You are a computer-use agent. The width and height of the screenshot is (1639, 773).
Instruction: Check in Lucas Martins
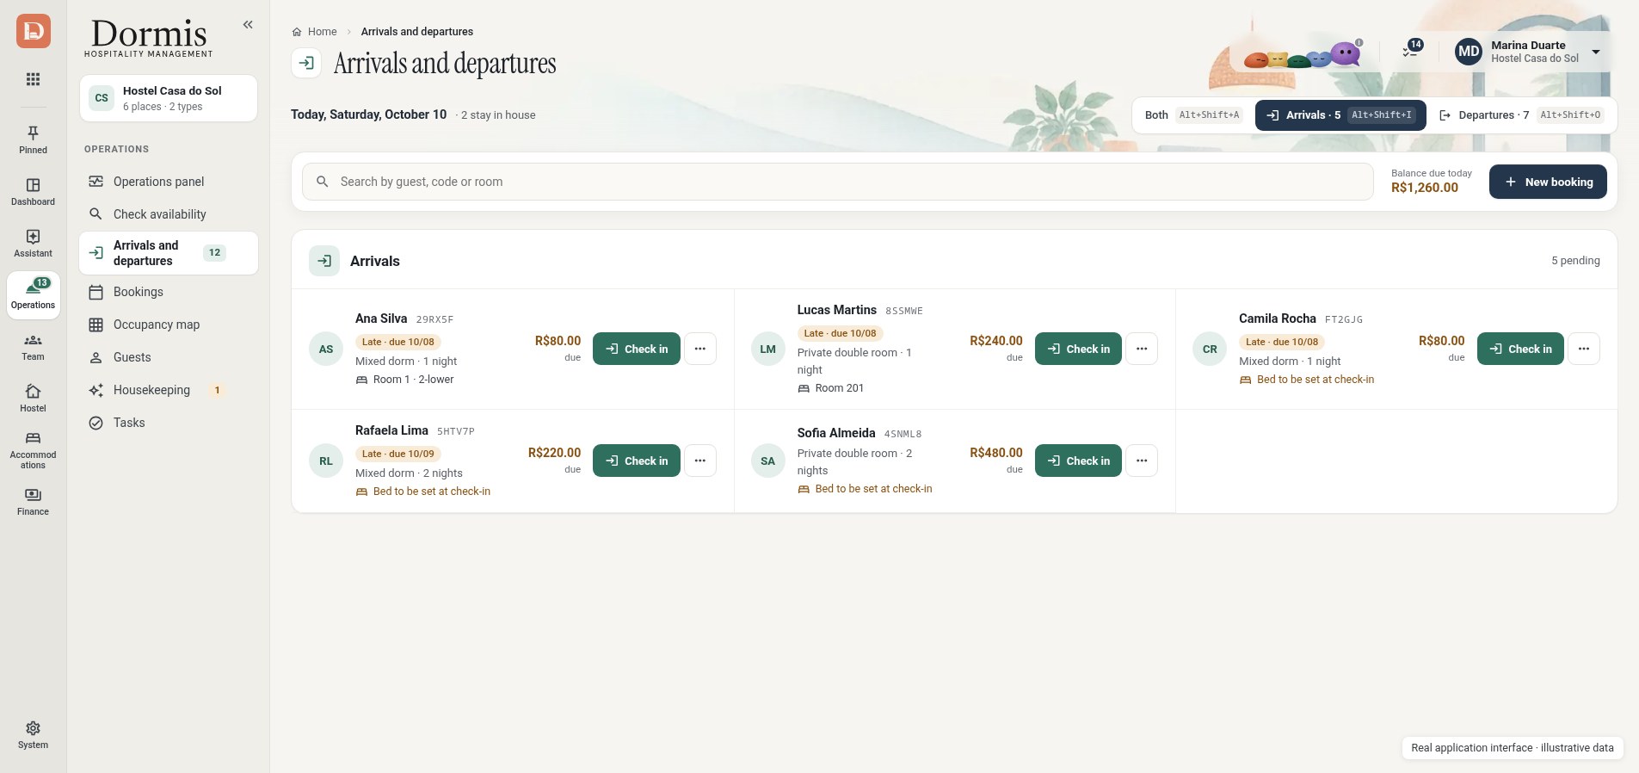(1078, 349)
